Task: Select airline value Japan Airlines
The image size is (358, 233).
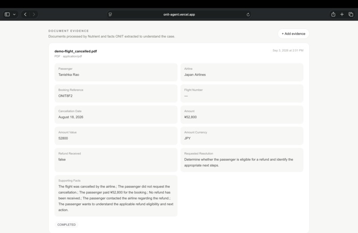Action: pyautogui.click(x=195, y=75)
